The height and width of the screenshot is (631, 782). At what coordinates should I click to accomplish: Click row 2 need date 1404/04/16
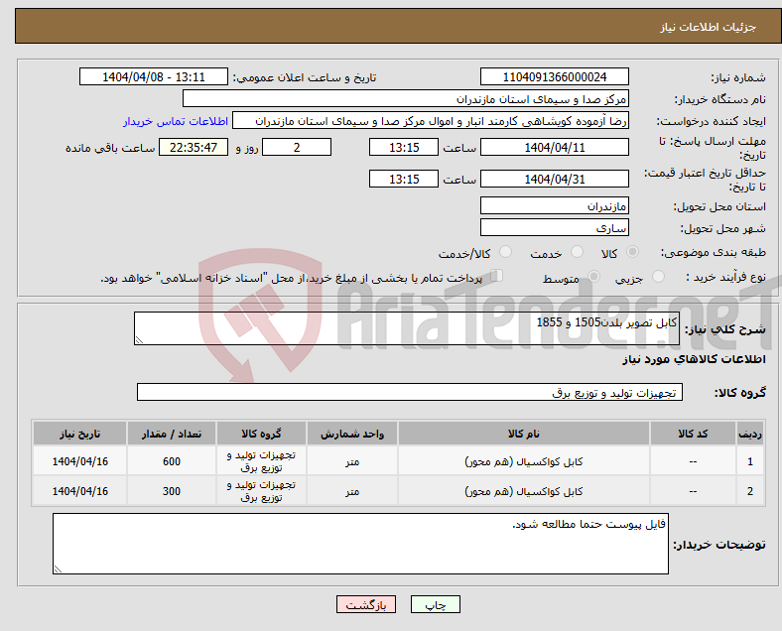tap(79, 491)
